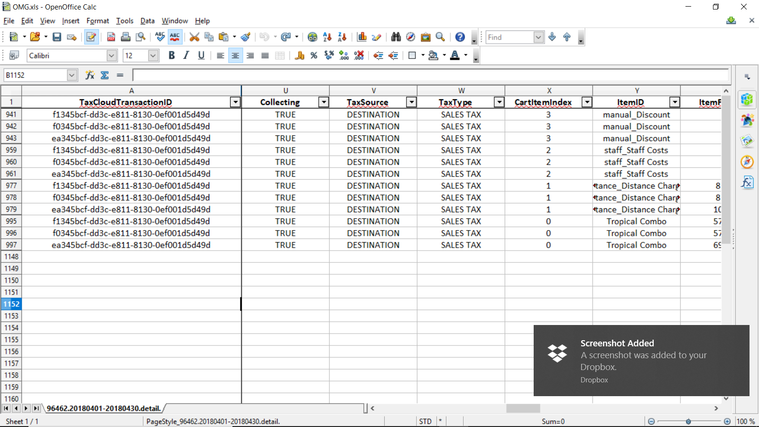Viewport: 759px width, 427px height.
Task: Open the Format menu
Action: [98, 21]
